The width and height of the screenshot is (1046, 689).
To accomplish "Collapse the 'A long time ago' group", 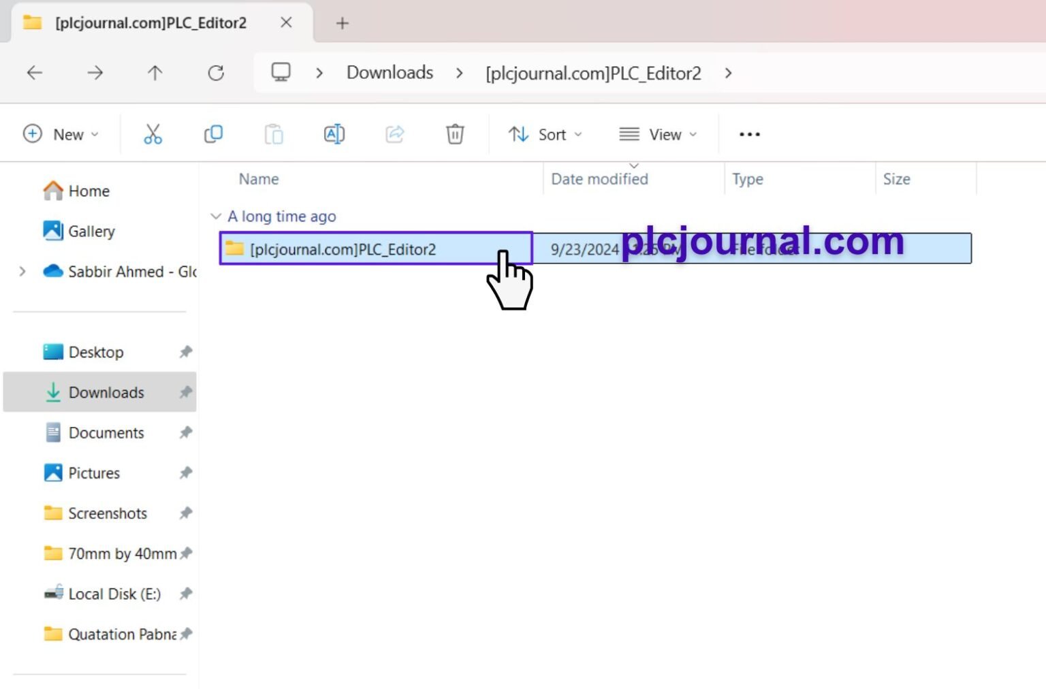I will coord(217,216).
